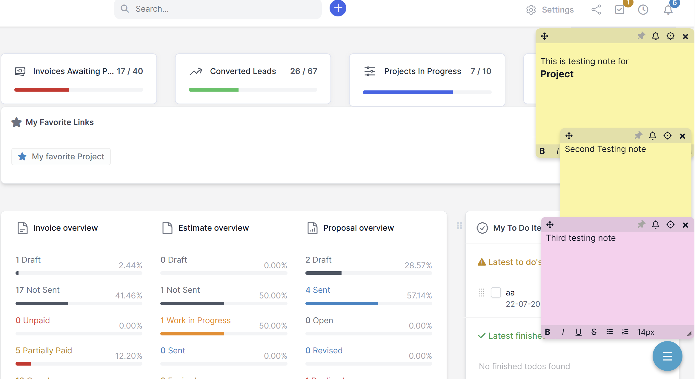Open settings gear of the Project note
The height and width of the screenshot is (379, 695).
pyautogui.click(x=671, y=36)
